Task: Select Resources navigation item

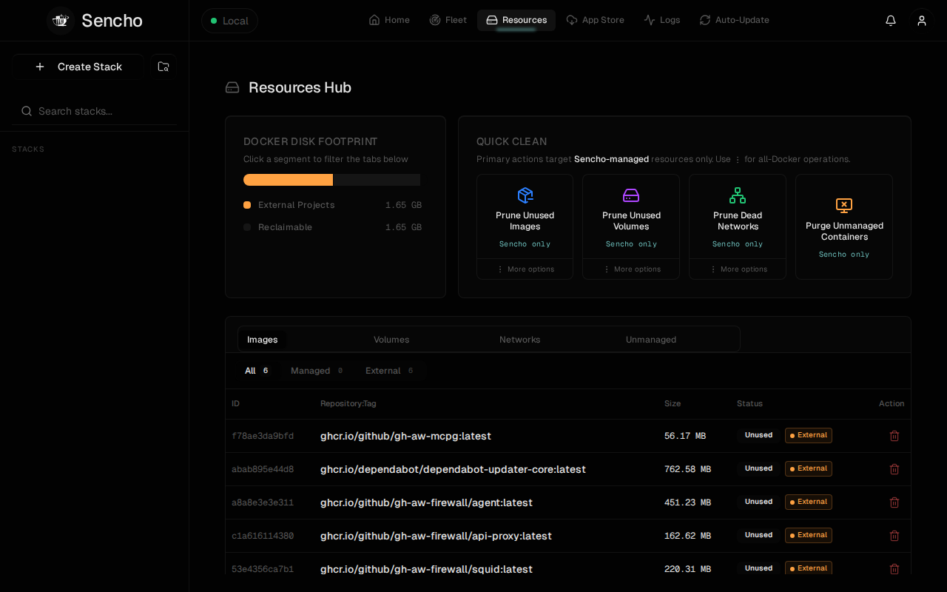Action: click(x=516, y=20)
